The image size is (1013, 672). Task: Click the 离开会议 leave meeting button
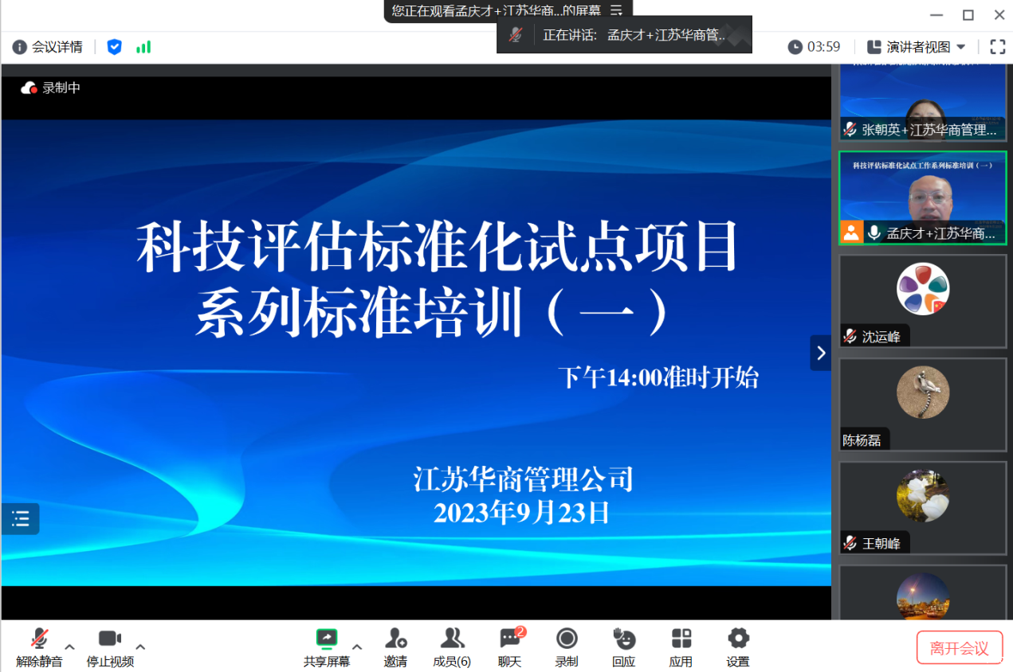click(x=960, y=647)
